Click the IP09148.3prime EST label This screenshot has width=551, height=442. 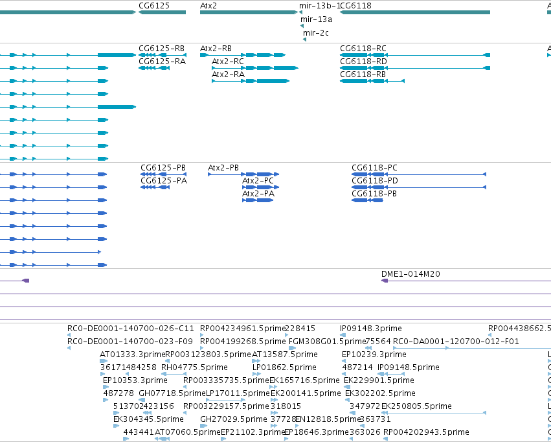371,329
